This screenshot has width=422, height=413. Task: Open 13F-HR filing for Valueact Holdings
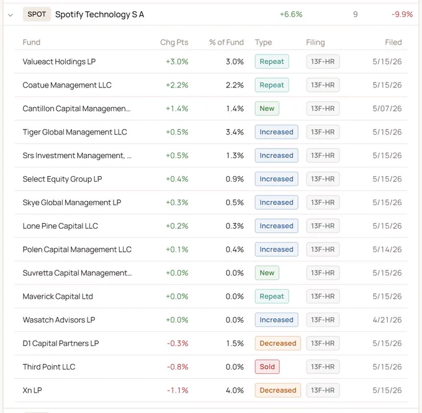point(323,61)
